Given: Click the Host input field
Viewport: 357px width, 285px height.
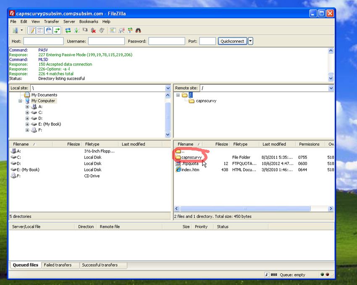Looking at the screenshot, I should tap(44, 41).
